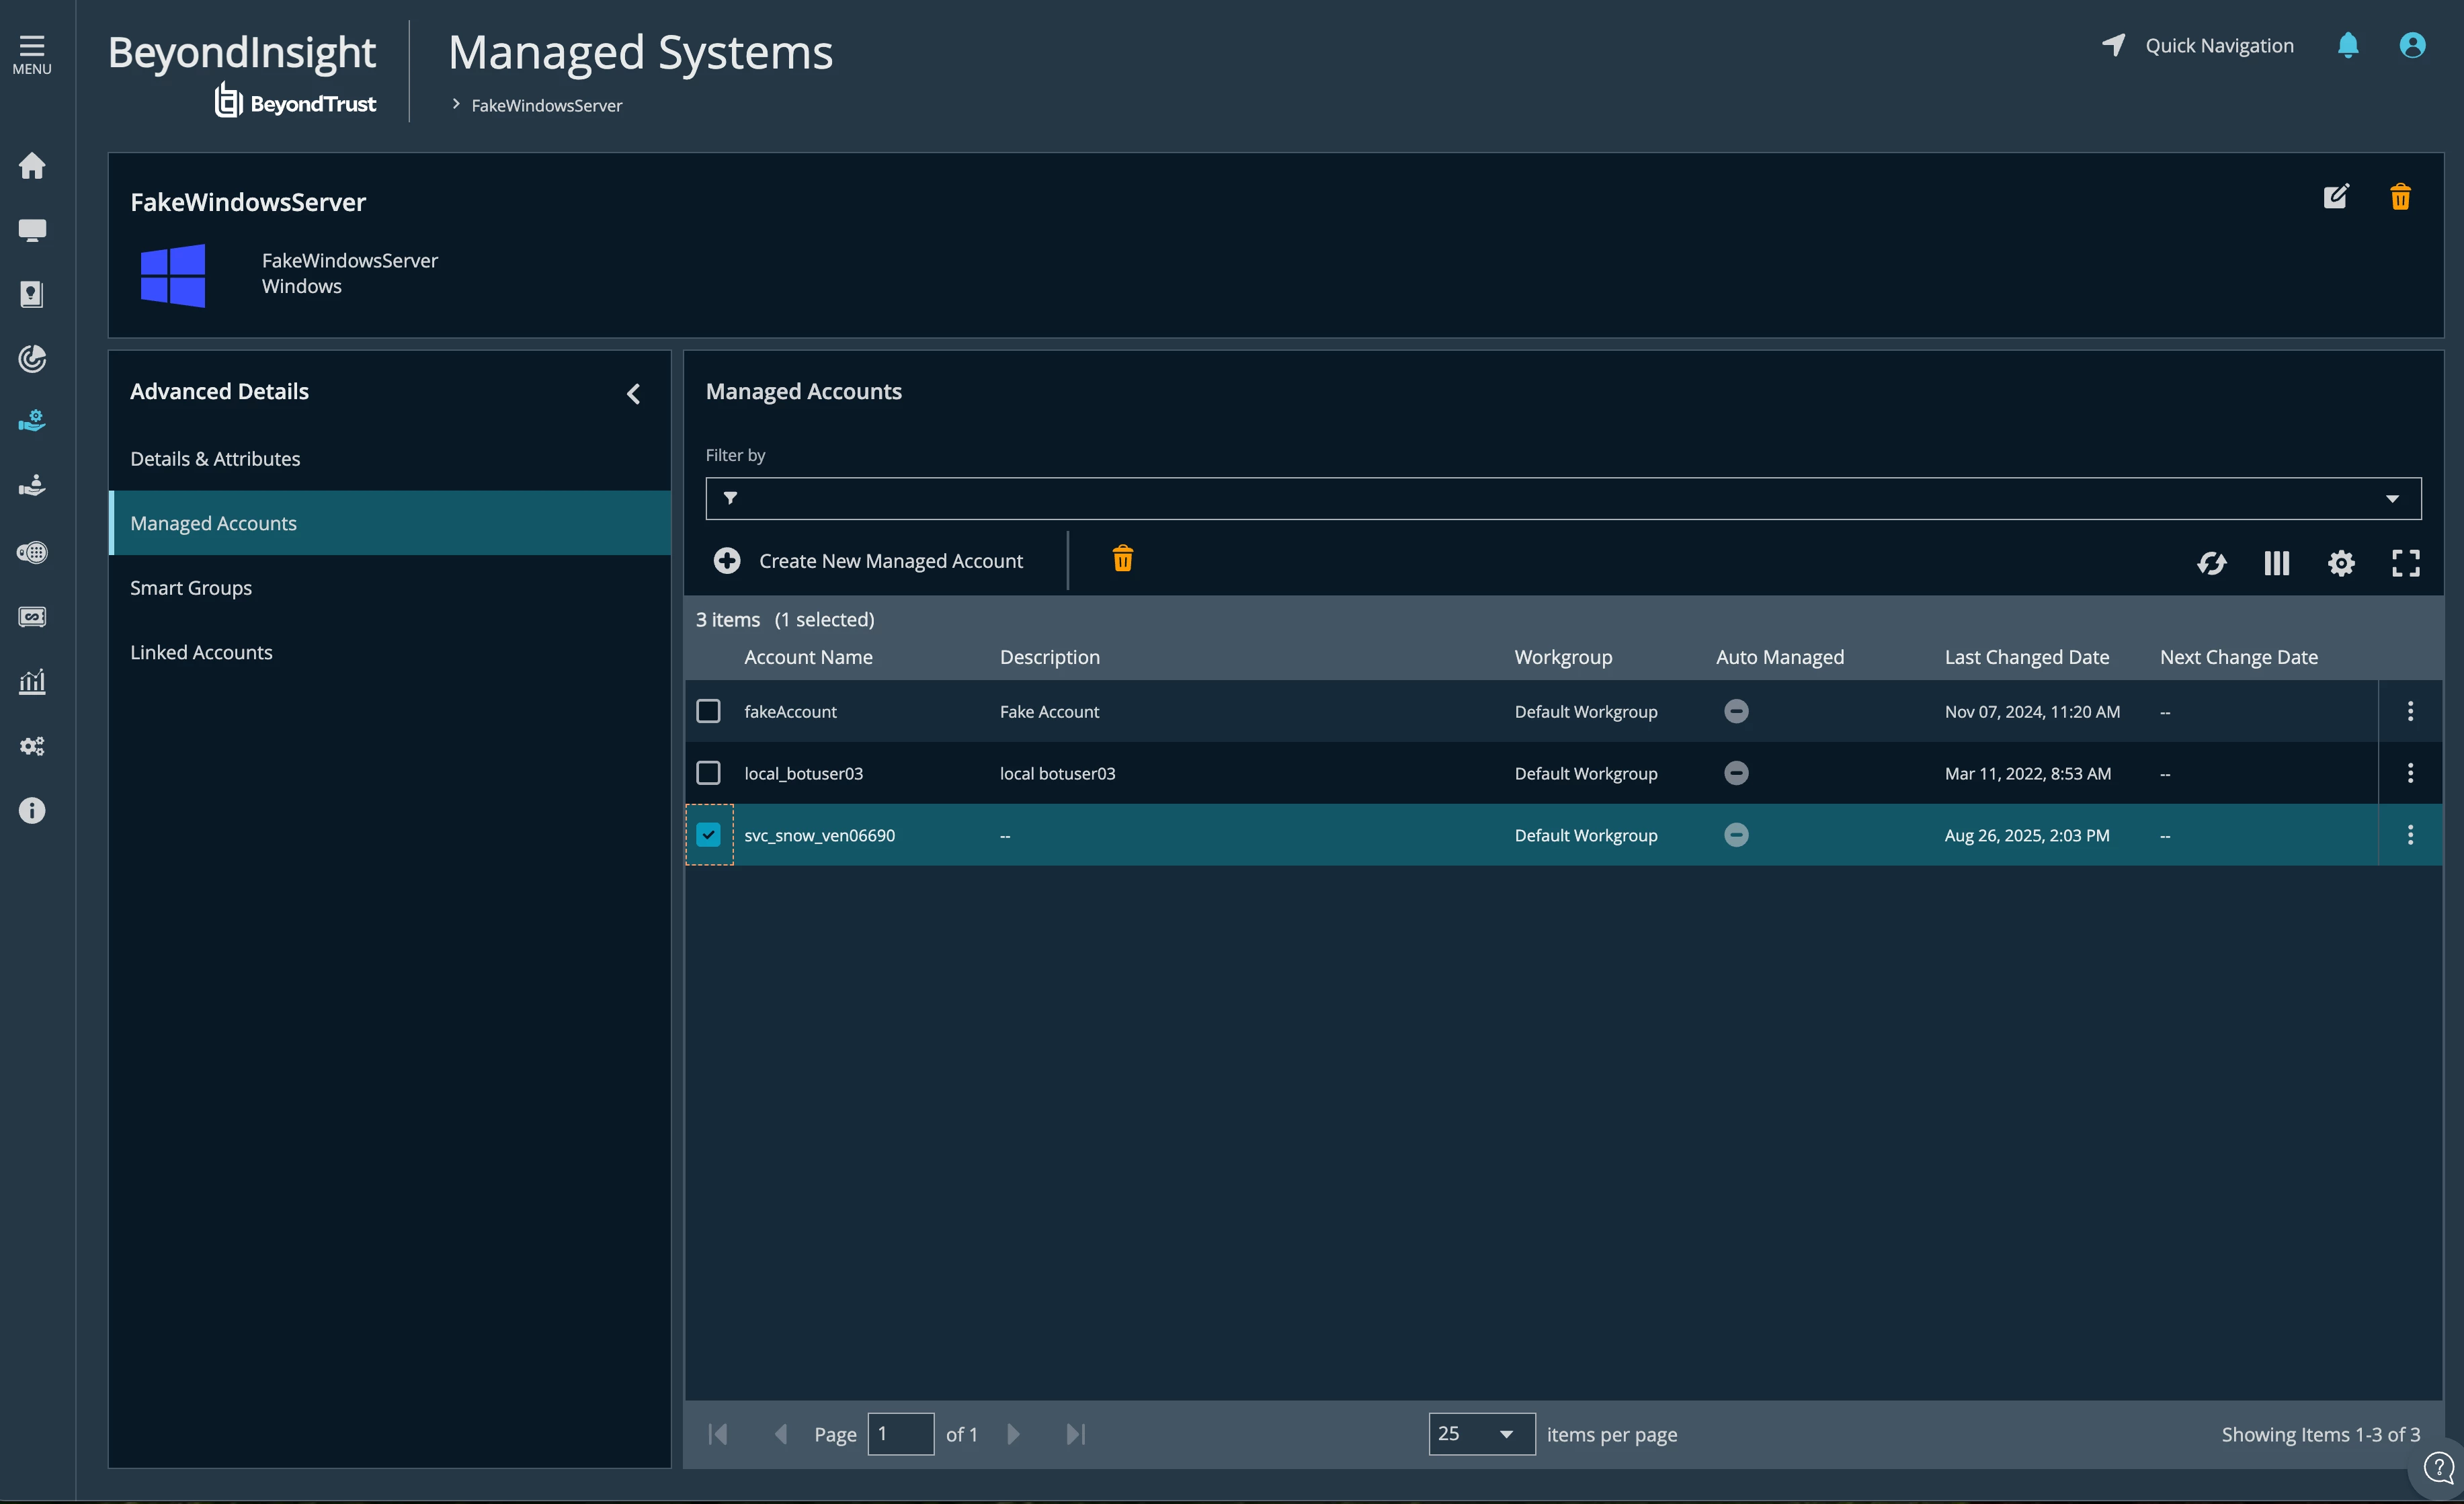2464x1504 pixels.
Task: Open the column chooser icon
Action: pos(2276,563)
